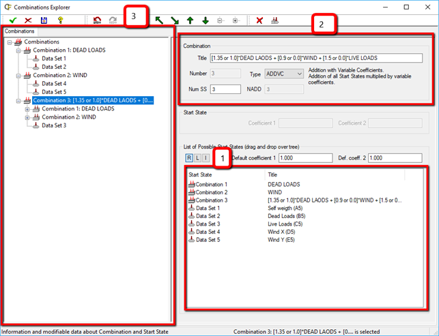
Task: Click the new combination icon in toolbar
Action: click(x=274, y=20)
